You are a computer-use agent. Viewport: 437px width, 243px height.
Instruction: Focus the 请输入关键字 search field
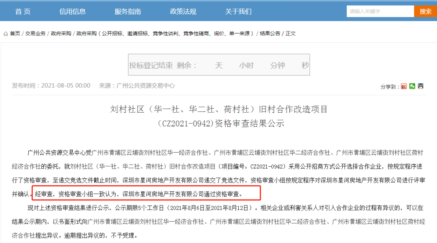pyautogui.click(x=380, y=11)
